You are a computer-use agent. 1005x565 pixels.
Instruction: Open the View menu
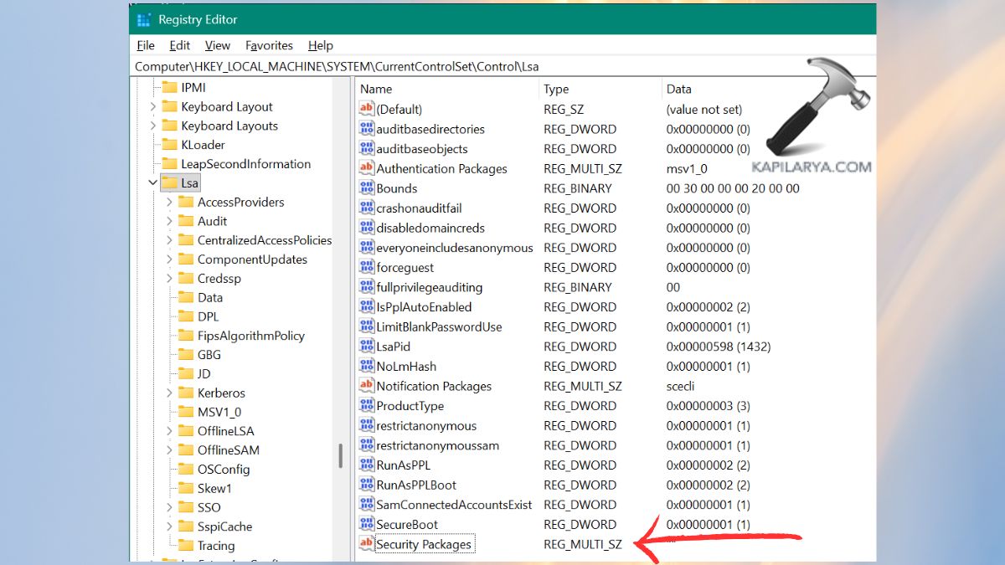point(217,45)
